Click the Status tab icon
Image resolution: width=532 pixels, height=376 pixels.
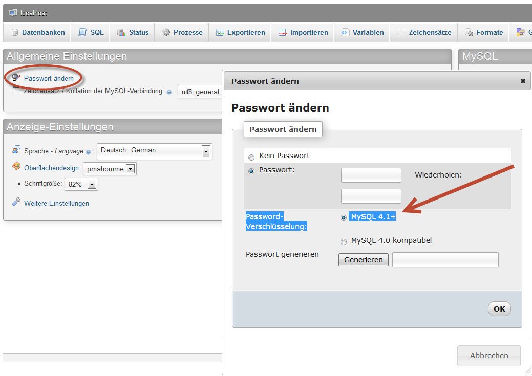[121, 32]
